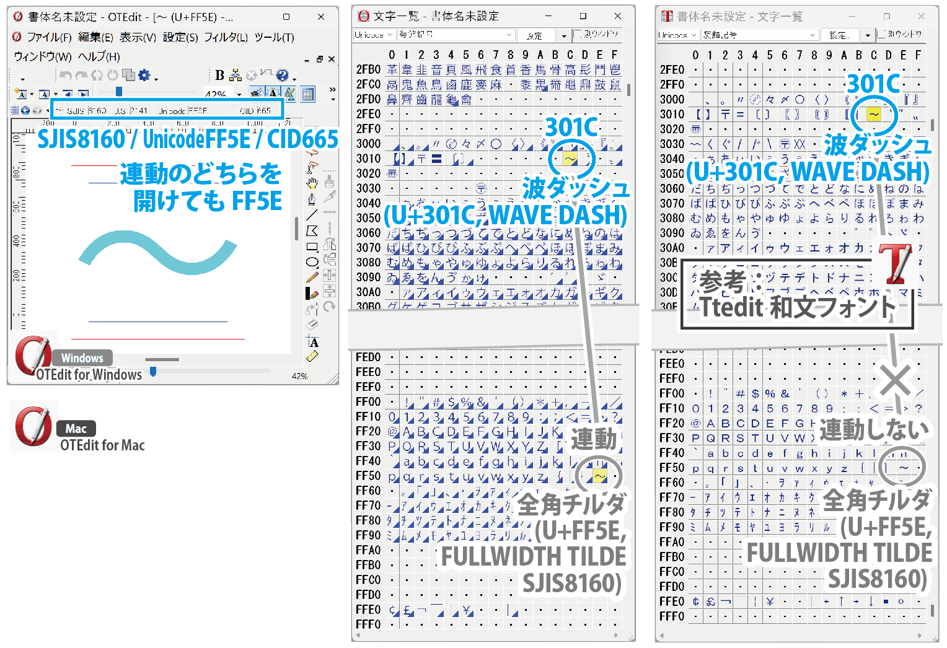947x648 pixels.
Task: Open dropdown arrow beside new glyph icon
Action: point(32,95)
